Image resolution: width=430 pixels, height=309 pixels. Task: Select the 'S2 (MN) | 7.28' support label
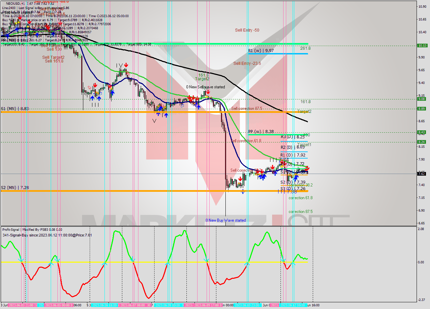coord(15,187)
